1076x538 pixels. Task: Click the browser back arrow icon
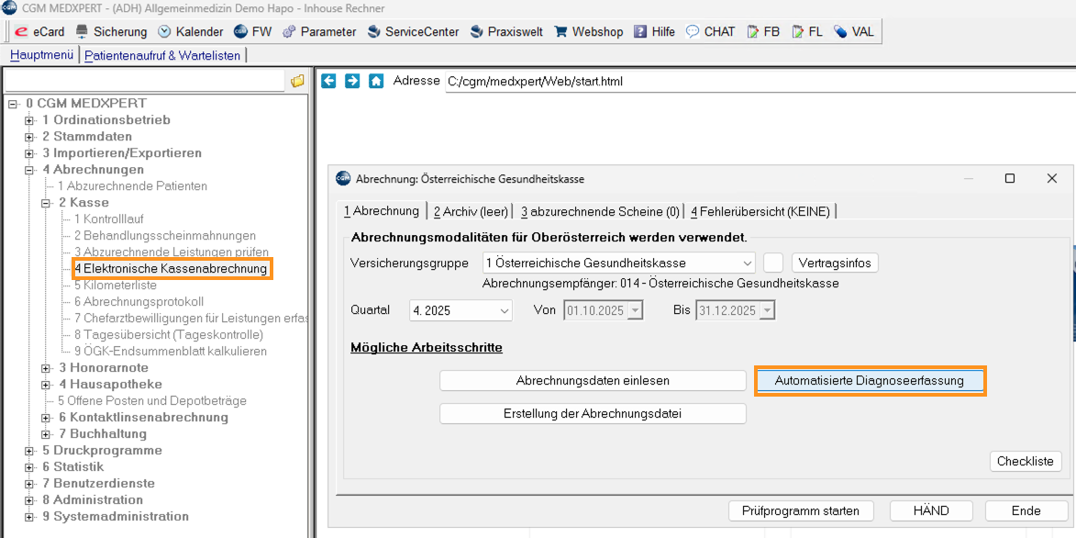click(328, 81)
